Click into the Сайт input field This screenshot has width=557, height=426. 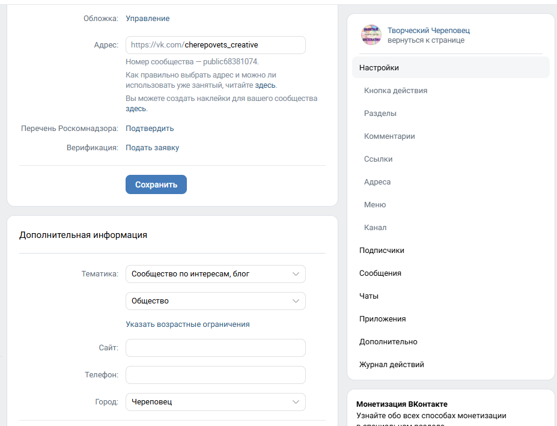215,348
